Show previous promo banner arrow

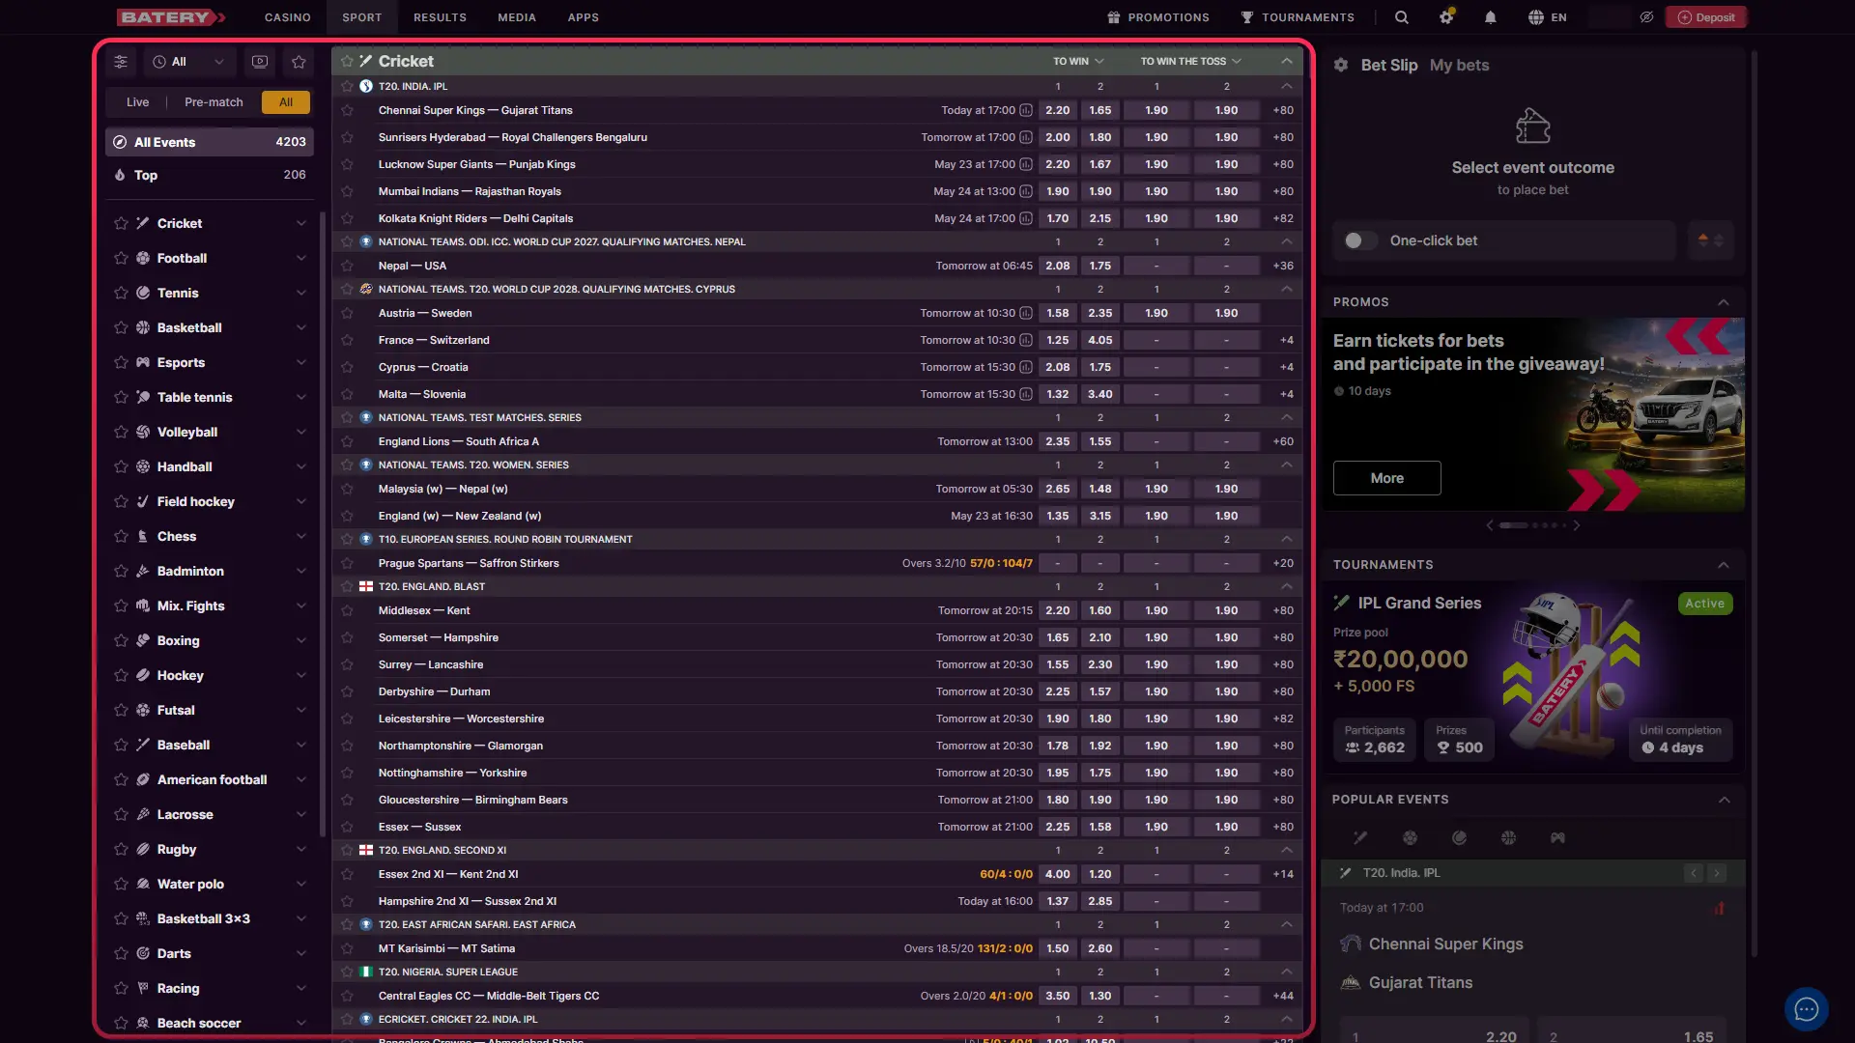click(1490, 525)
